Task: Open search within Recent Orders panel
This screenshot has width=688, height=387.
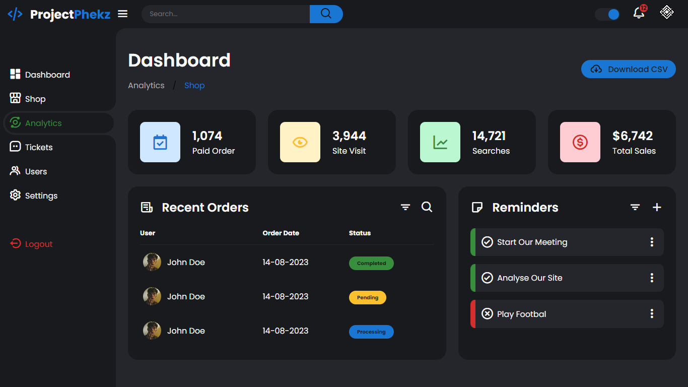Action: [x=427, y=207]
